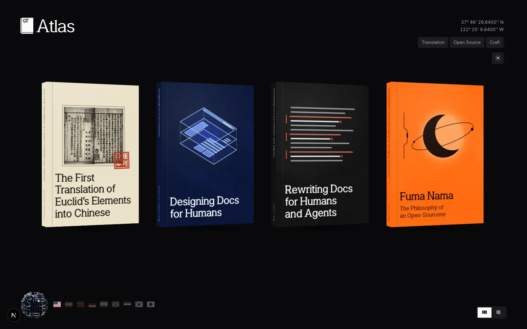Filter books by Open Source tag
527x329 pixels.
point(467,42)
